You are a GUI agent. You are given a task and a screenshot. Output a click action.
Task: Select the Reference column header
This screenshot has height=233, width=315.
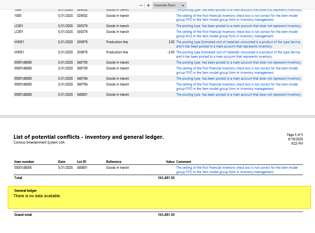coord(114,161)
